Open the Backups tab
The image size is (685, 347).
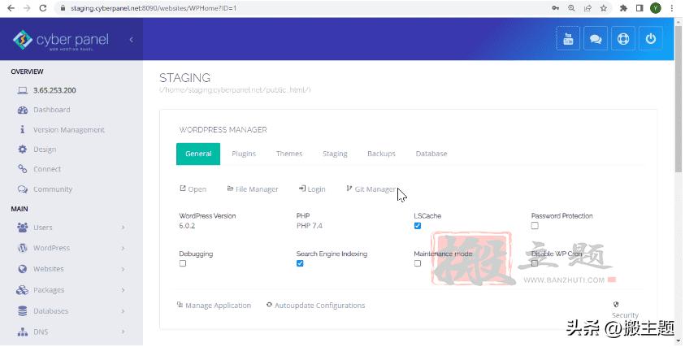pyautogui.click(x=381, y=154)
